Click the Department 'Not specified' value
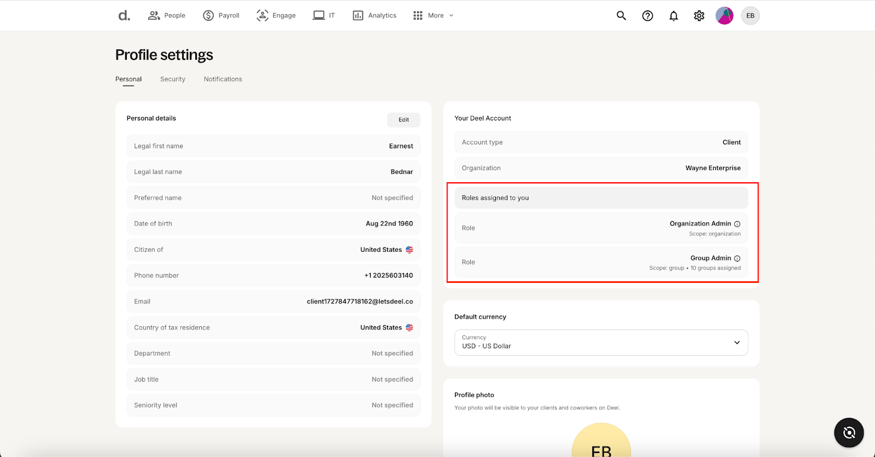Screen dimensions: 875x457 click(x=392, y=354)
